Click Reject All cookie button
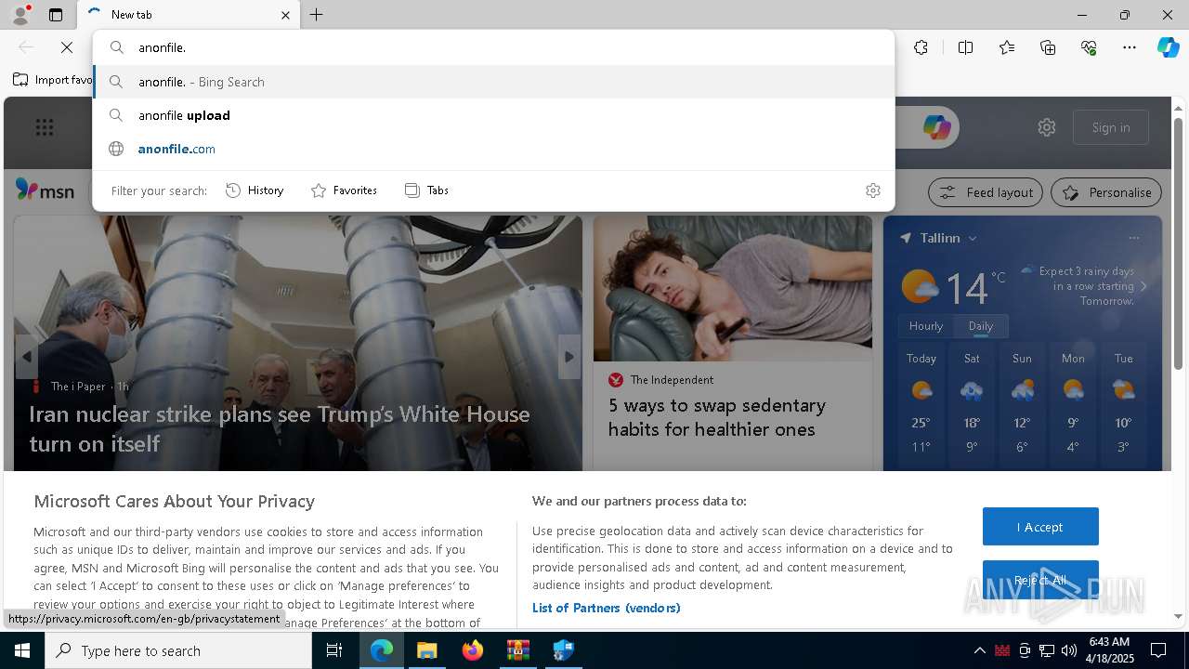The height and width of the screenshot is (669, 1189). (1040, 580)
